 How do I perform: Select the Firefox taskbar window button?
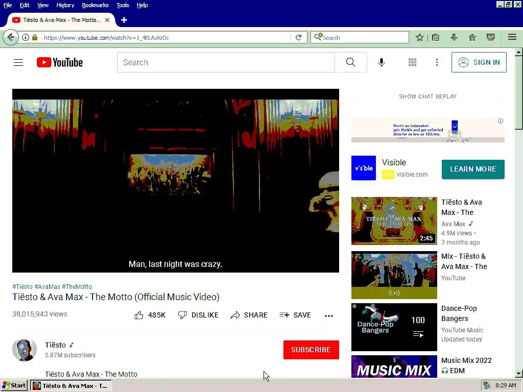click(70, 386)
